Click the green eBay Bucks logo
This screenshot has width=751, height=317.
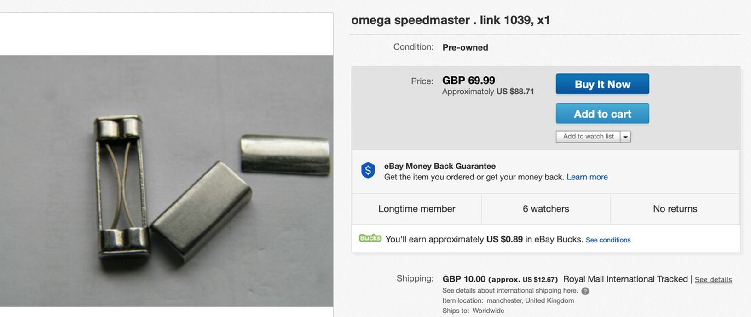pyautogui.click(x=370, y=238)
